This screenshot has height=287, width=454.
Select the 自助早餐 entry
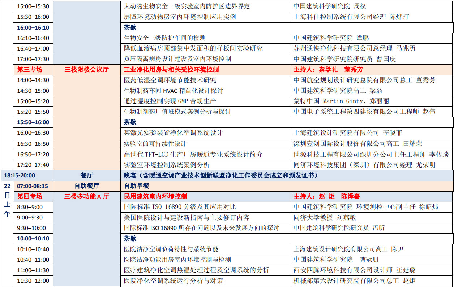tap(137, 186)
